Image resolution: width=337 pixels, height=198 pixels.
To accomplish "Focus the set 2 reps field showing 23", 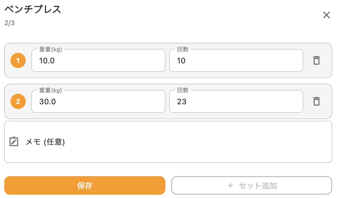I will click(236, 101).
